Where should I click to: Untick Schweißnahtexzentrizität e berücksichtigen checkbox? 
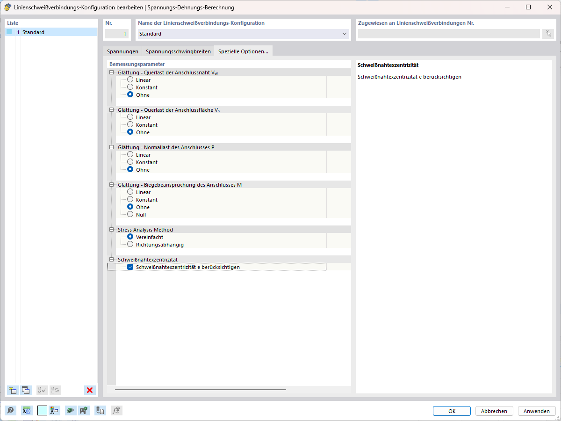pyautogui.click(x=130, y=267)
